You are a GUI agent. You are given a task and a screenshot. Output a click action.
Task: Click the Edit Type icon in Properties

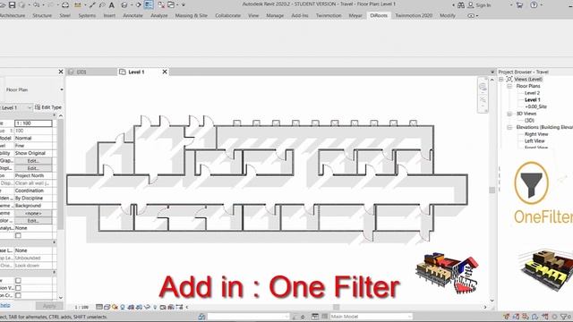[38, 107]
